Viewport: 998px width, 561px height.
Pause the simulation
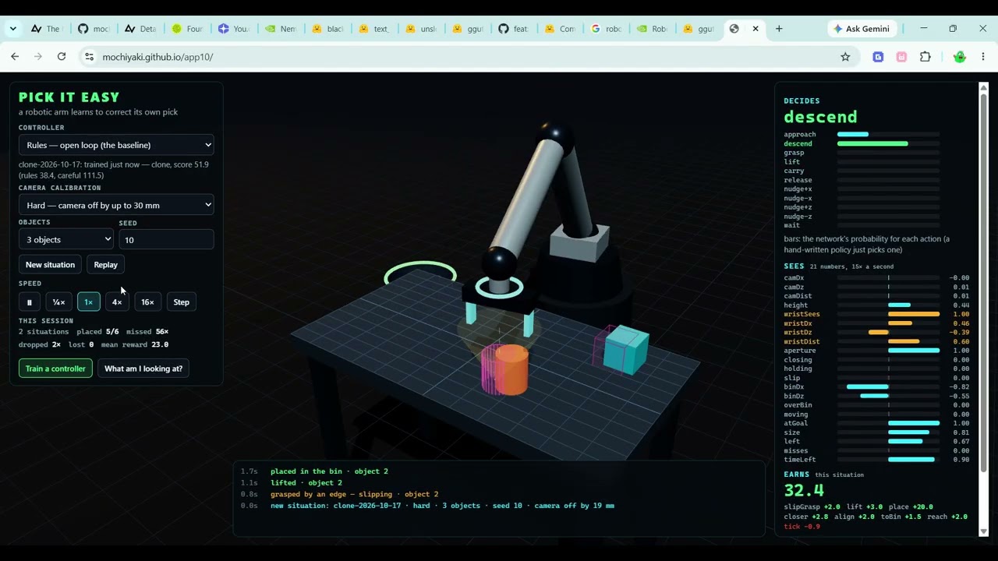pos(30,302)
